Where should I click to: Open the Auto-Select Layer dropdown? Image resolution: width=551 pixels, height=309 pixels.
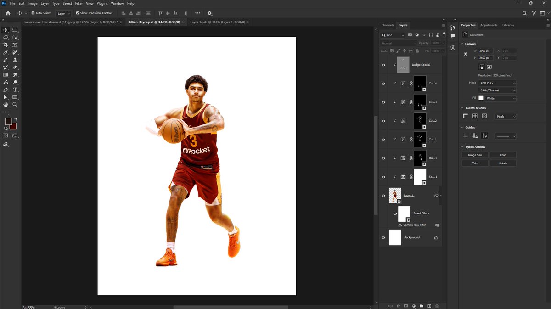[63, 13]
